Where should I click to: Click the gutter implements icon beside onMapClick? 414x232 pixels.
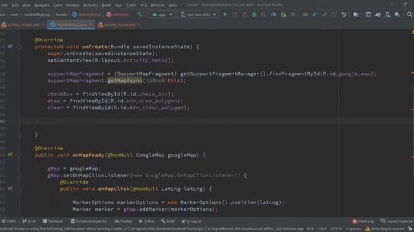pos(10,189)
